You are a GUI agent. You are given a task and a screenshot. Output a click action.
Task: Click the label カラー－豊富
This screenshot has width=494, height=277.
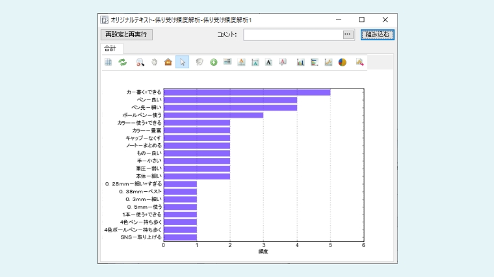[x=147, y=131]
